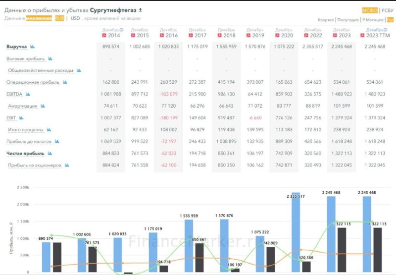396x275 pixels.
Task: Click the info icon beside Декабрь 2023 TTM
Action: [x=386, y=30]
